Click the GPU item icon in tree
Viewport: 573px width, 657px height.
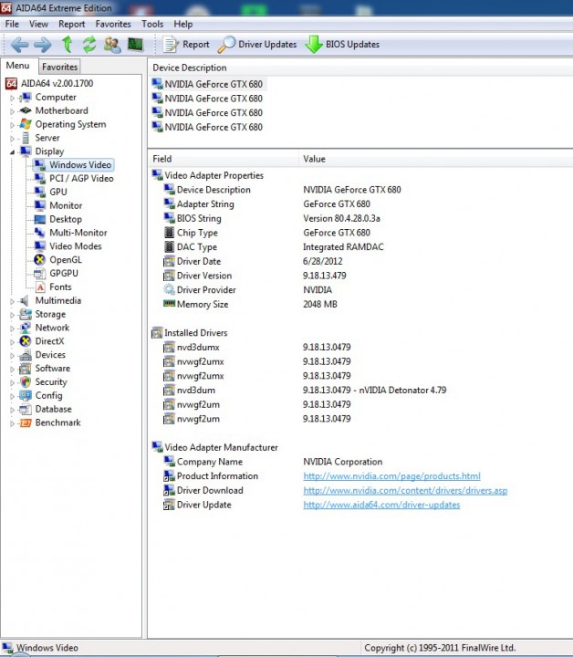[x=40, y=192]
